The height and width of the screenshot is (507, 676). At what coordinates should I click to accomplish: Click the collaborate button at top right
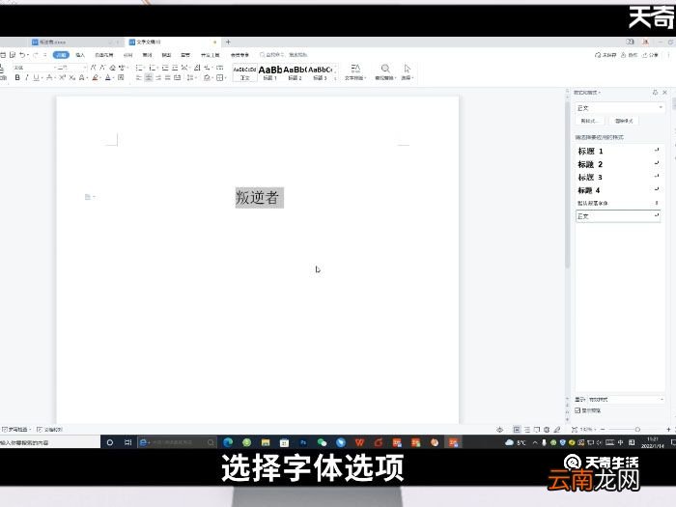[x=629, y=55]
